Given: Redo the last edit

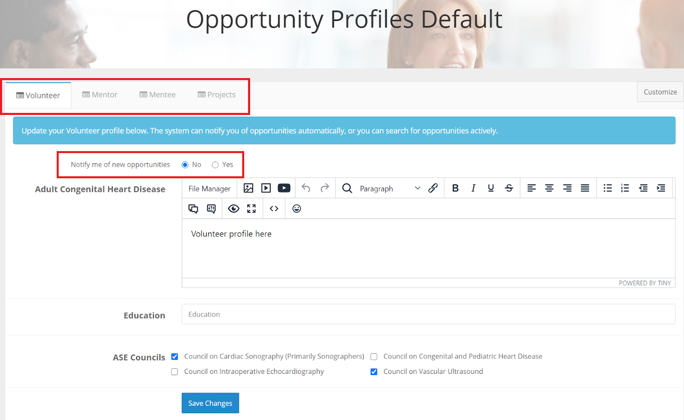Looking at the screenshot, I should tap(325, 188).
